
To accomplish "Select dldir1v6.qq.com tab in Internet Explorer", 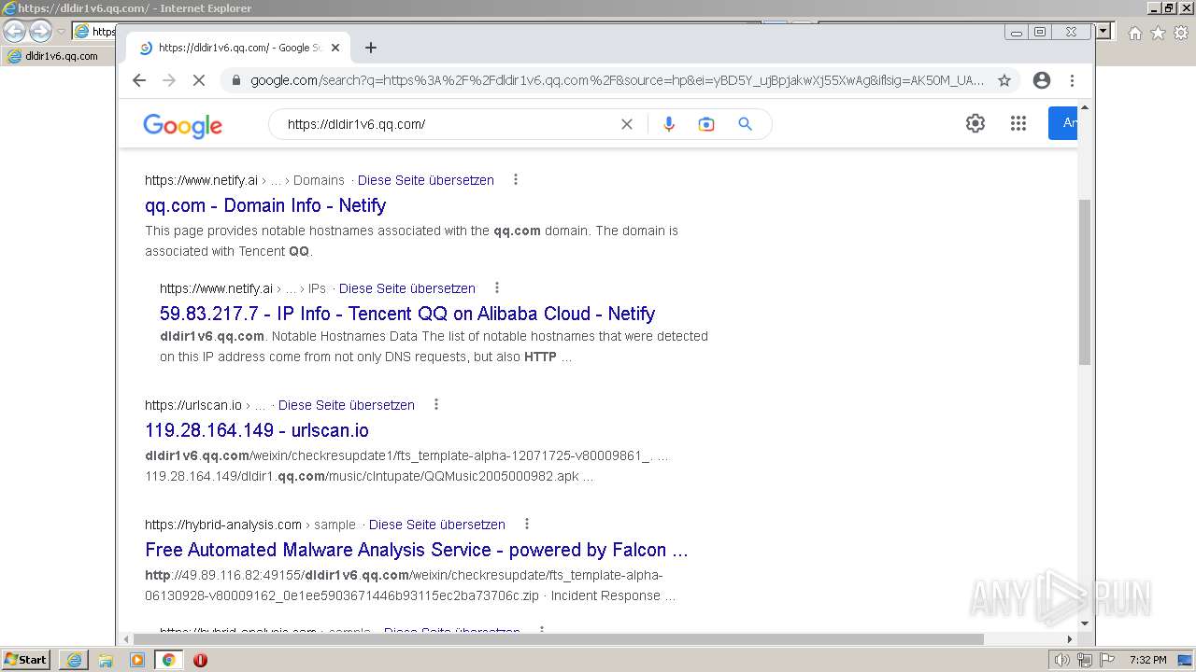I will (56, 56).
